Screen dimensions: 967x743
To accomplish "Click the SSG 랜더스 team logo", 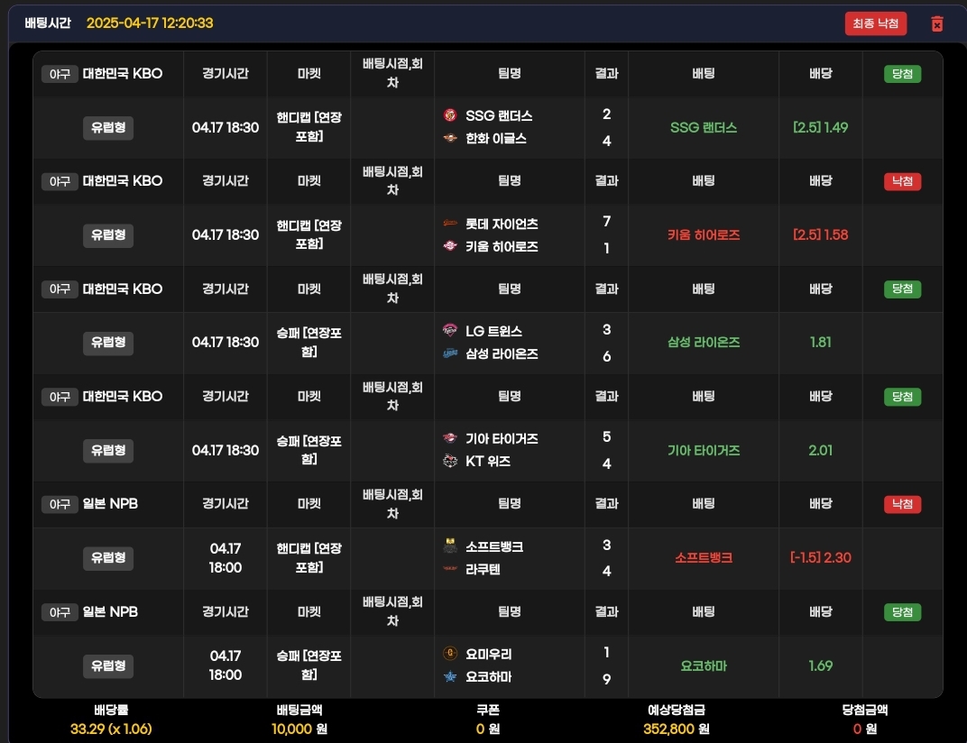I will tap(450, 115).
